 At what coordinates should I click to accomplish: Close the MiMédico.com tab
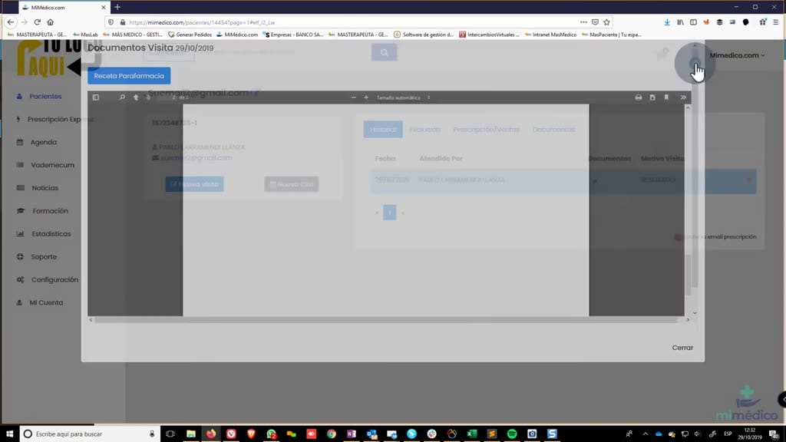[104, 8]
